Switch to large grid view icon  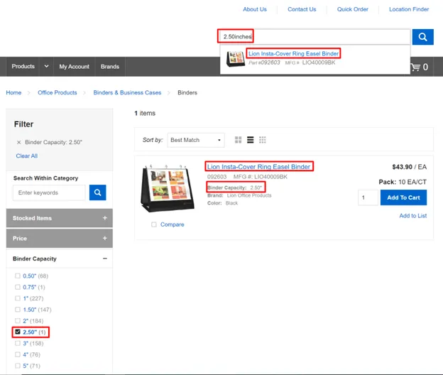[x=238, y=140]
